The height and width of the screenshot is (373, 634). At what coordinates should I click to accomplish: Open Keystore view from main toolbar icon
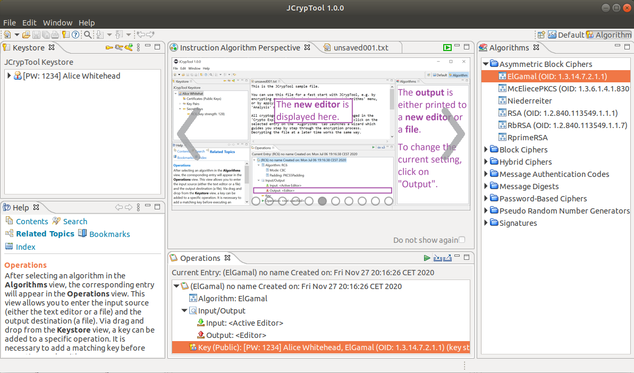(x=65, y=35)
